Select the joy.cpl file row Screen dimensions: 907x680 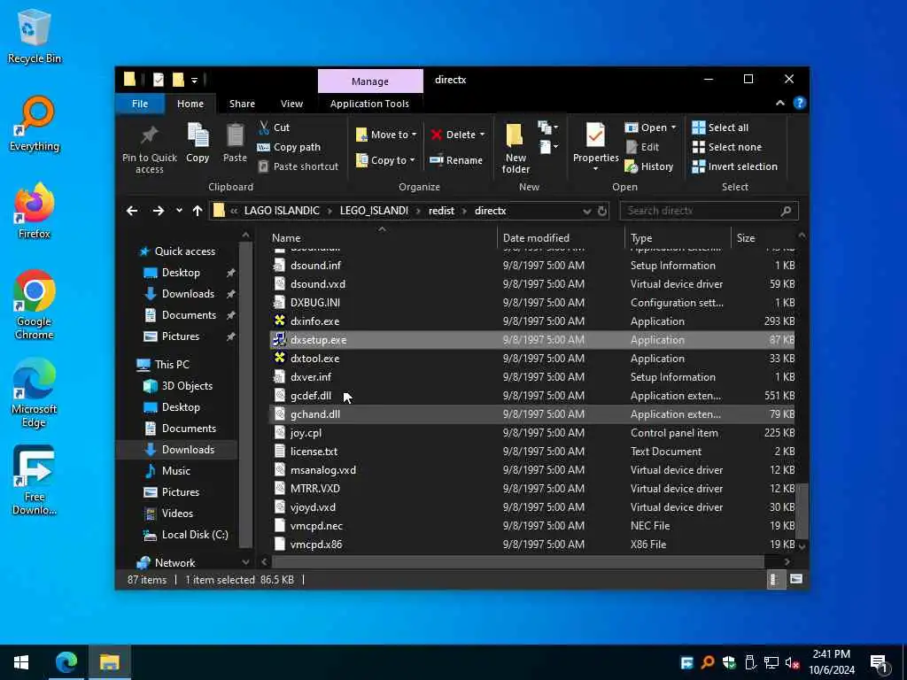click(532, 432)
